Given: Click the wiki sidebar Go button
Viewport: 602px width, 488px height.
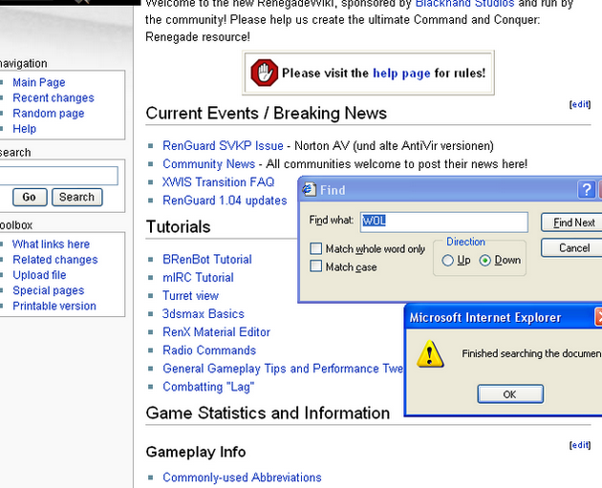Looking at the screenshot, I should [x=30, y=197].
